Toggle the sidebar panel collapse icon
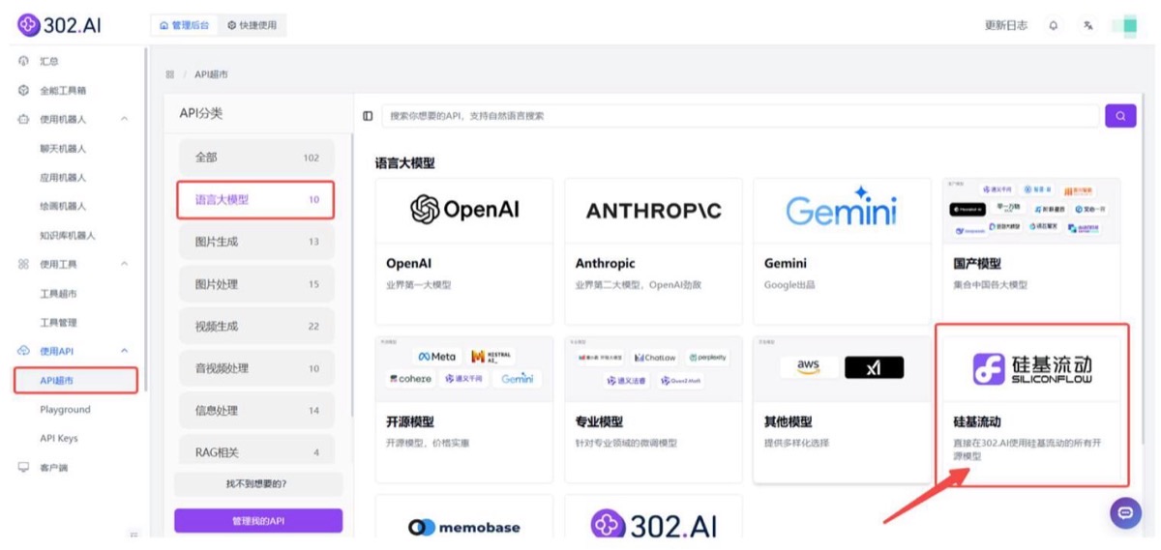 368,116
